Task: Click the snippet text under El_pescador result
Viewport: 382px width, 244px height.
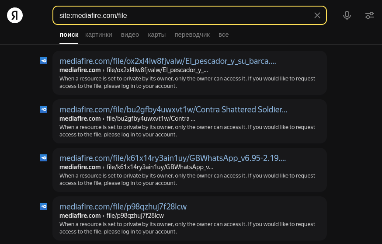Action: click(x=187, y=82)
